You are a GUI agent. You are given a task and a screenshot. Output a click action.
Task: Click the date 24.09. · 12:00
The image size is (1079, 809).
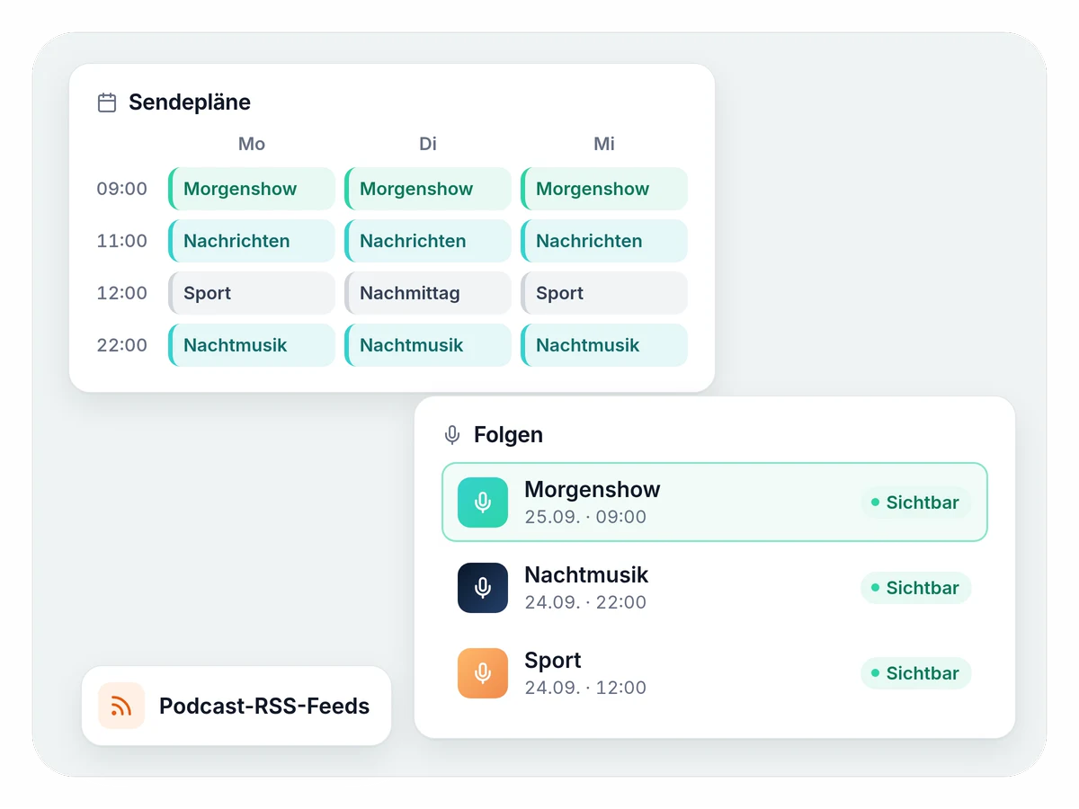(585, 688)
